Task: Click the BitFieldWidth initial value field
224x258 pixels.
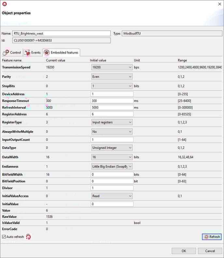Action: [x=112, y=175]
